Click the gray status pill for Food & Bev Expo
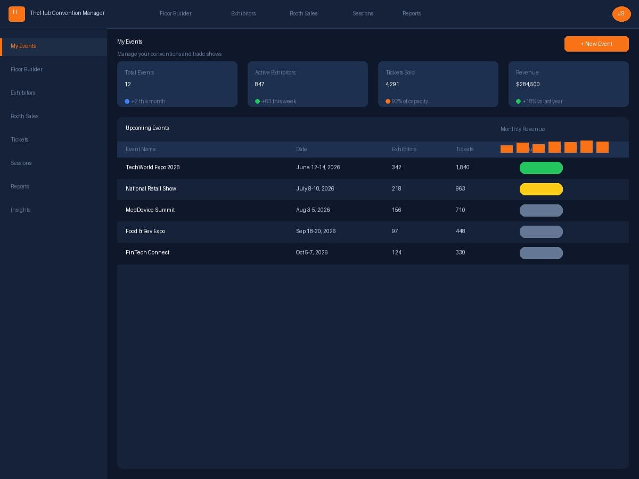The height and width of the screenshot is (479, 639). coord(541,232)
